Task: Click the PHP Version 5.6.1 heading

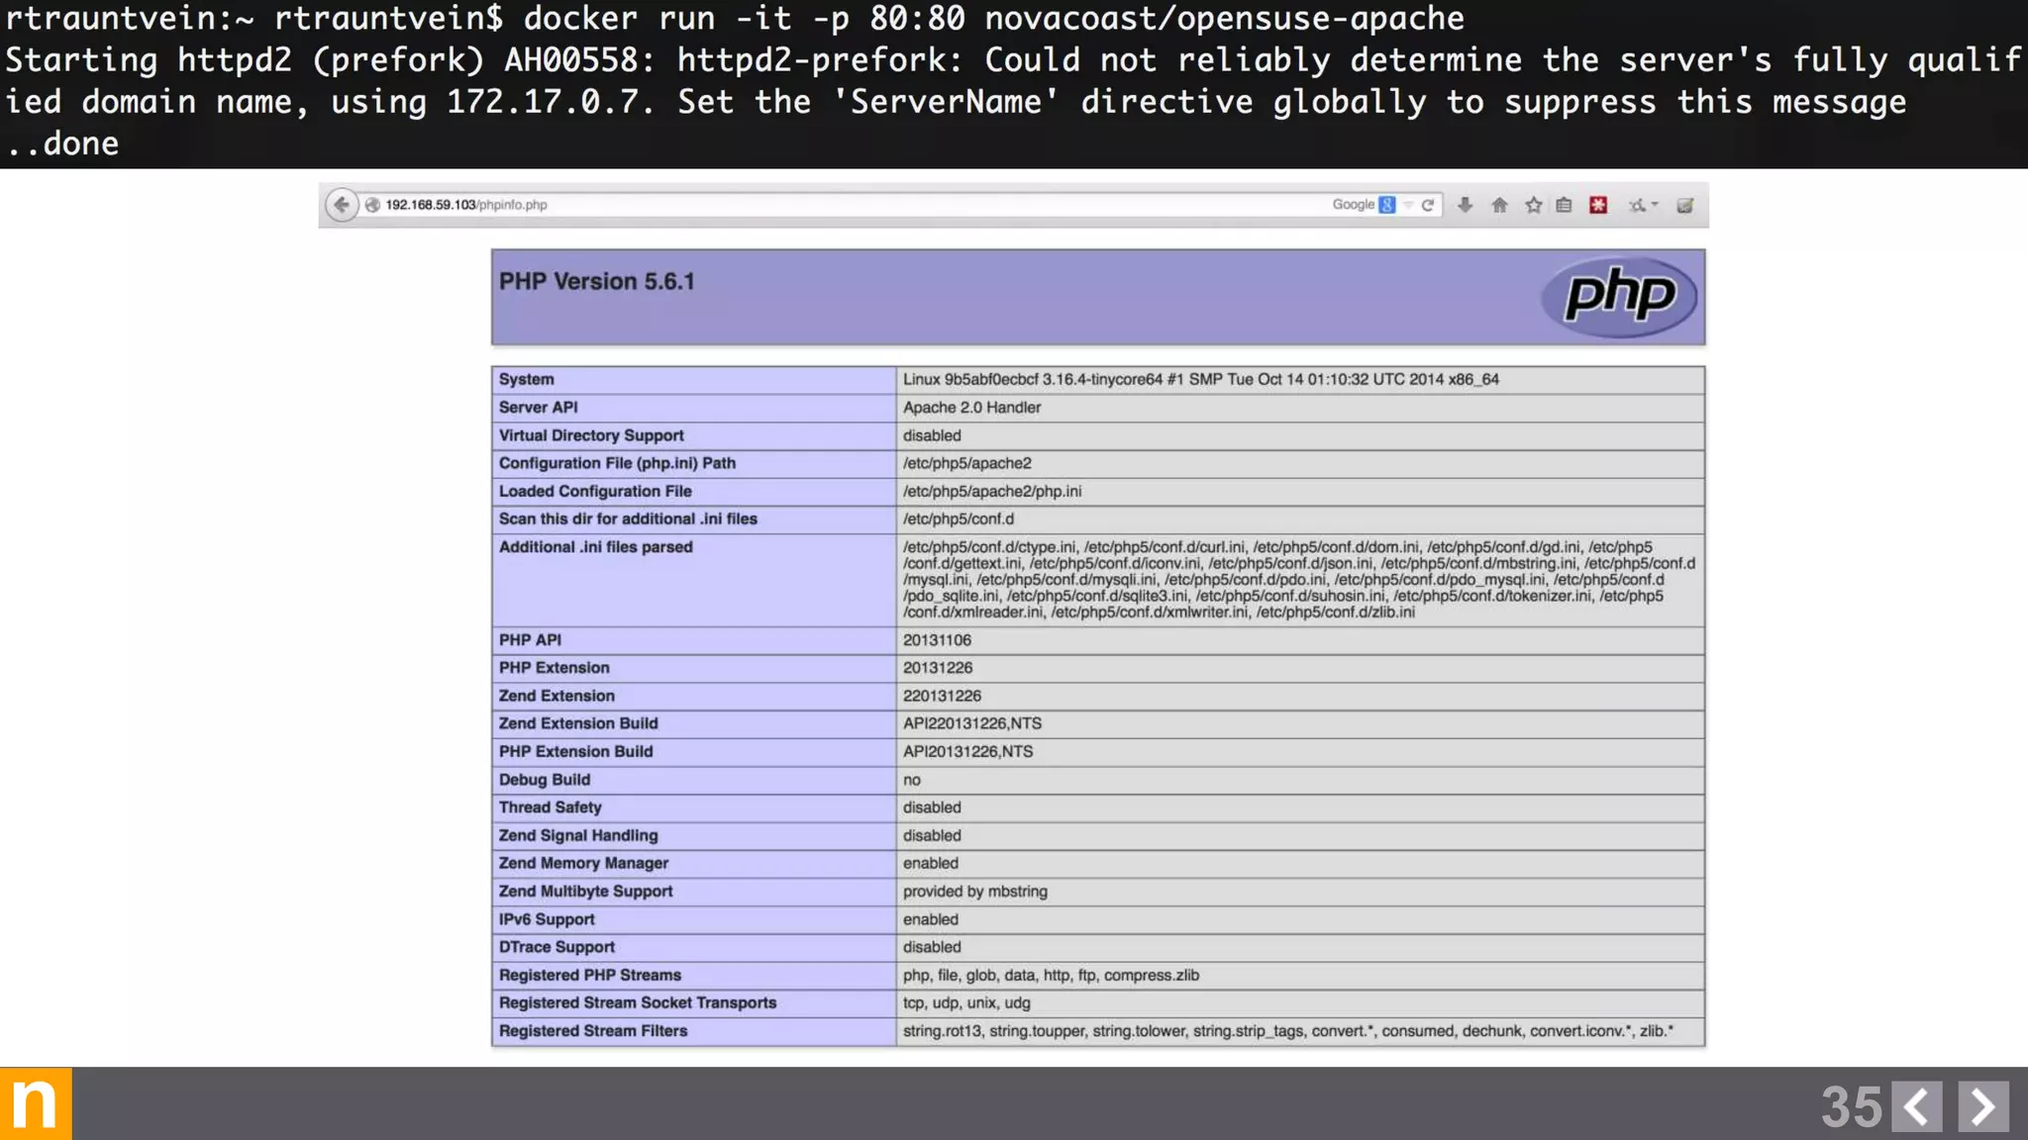Action: pos(596,282)
